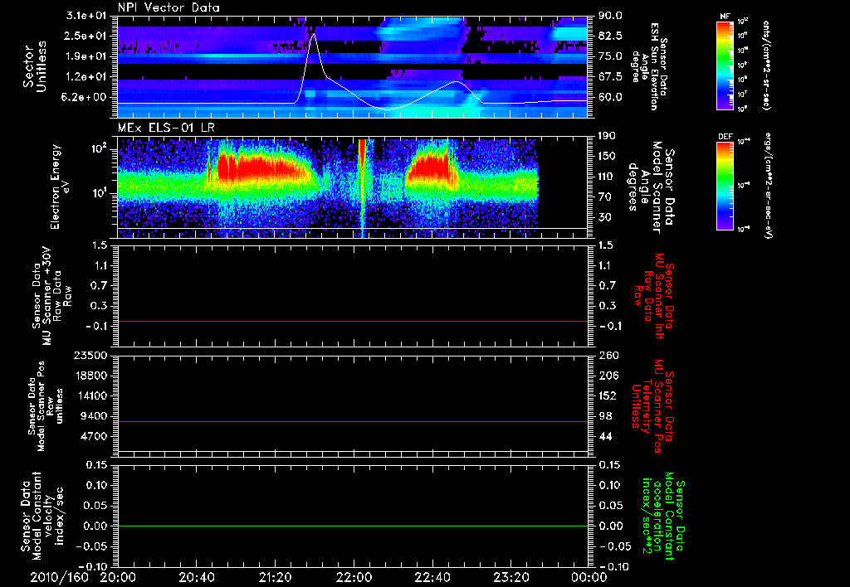Click the 20:40 time axis label
The width and height of the screenshot is (850, 587).
click(x=198, y=576)
